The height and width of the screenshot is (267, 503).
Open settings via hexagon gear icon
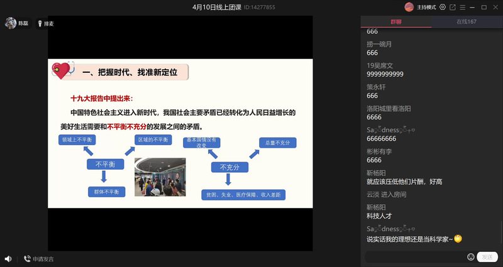point(443,8)
